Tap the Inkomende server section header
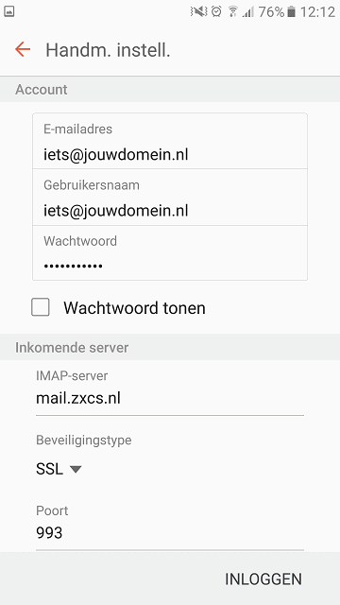The image size is (340, 605). [x=72, y=347]
